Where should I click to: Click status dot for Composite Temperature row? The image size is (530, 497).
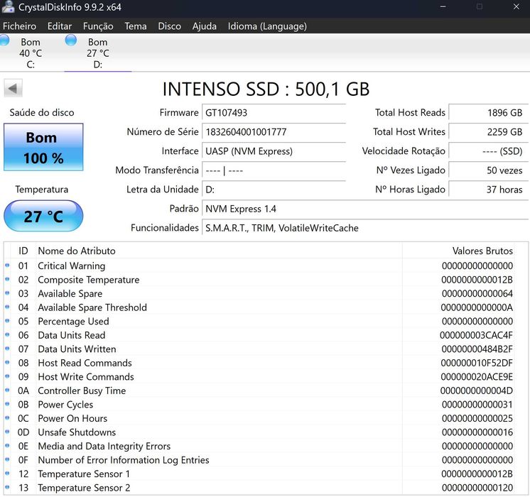click(x=7, y=280)
